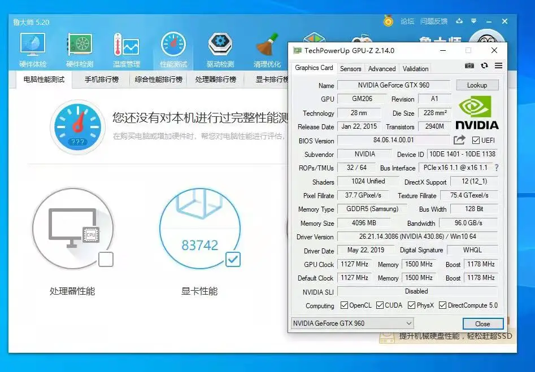Click the Device ID value 10DE 1401
The image size is (535, 372).
click(x=462, y=154)
